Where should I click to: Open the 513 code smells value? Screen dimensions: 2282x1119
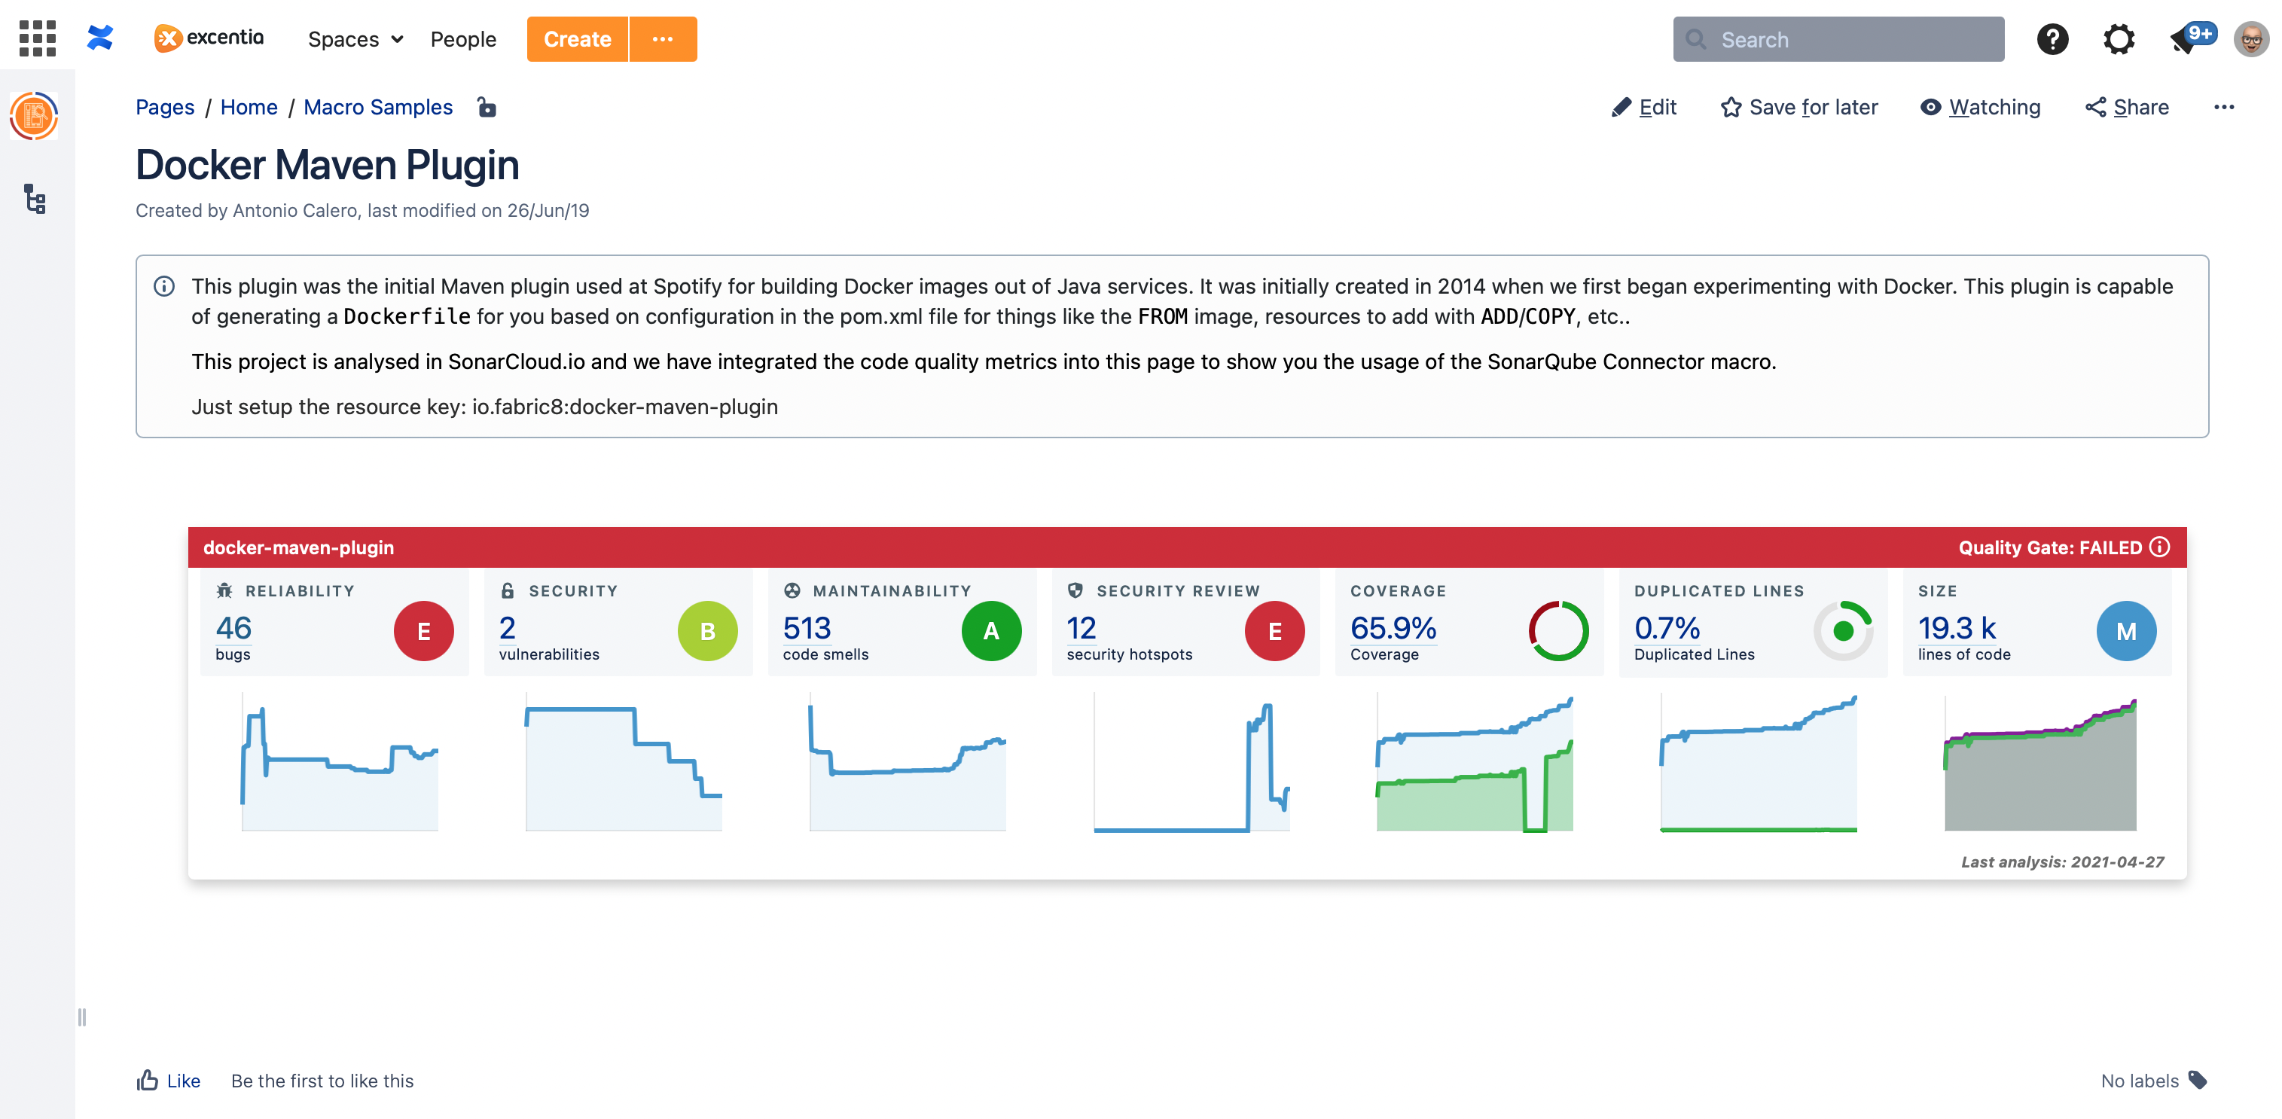[807, 628]
